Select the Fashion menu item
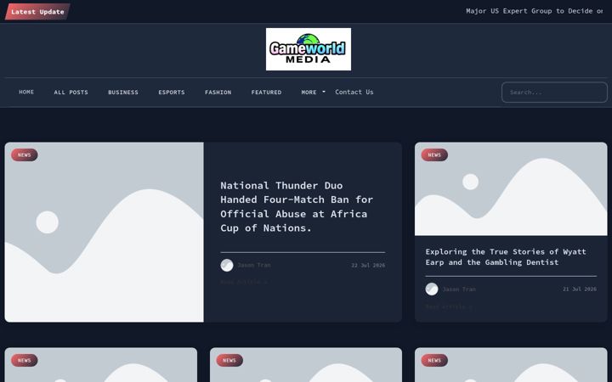Screen dimensions: 612x382 coord(218,93)
